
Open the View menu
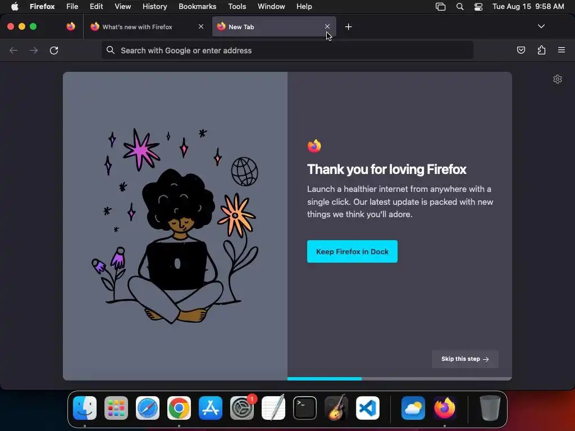122,6
